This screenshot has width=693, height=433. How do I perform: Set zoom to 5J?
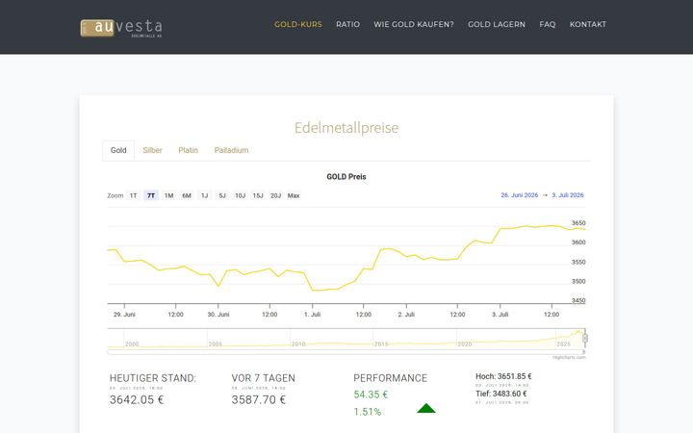coord(222,195)
